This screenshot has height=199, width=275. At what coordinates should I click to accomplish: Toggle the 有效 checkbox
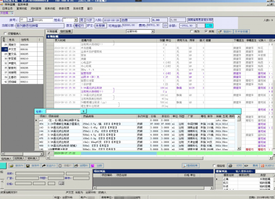192,31
